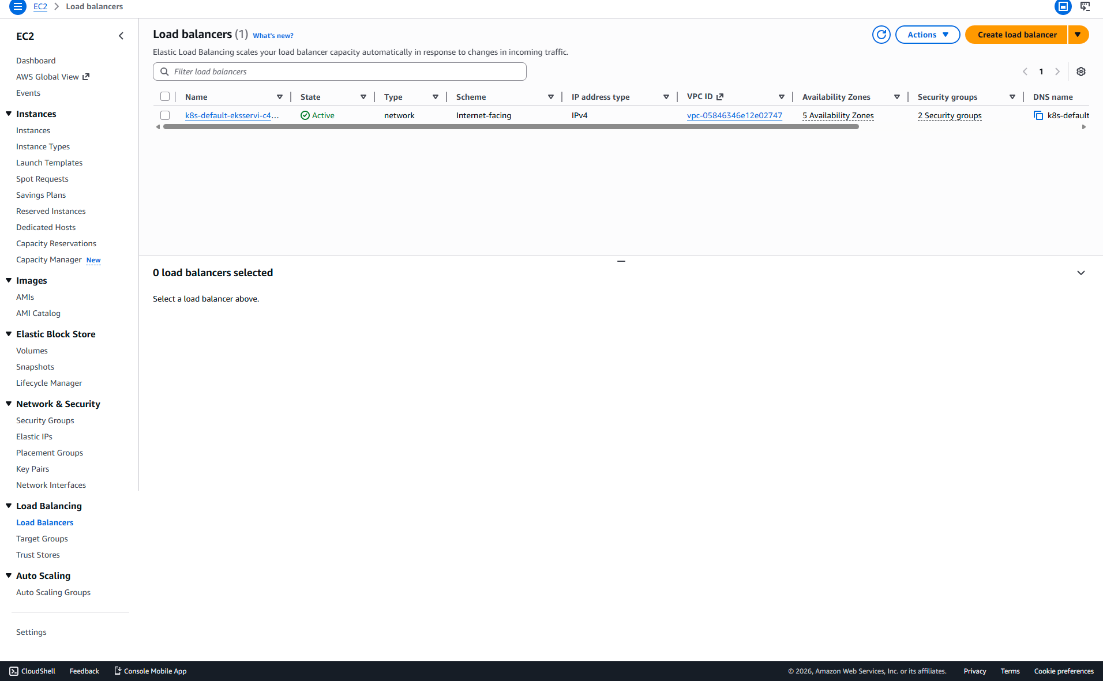Open the k8s-default-eksservi load balancer link
This screenshot has height=681, width=1103.
[x=232, y=115]
